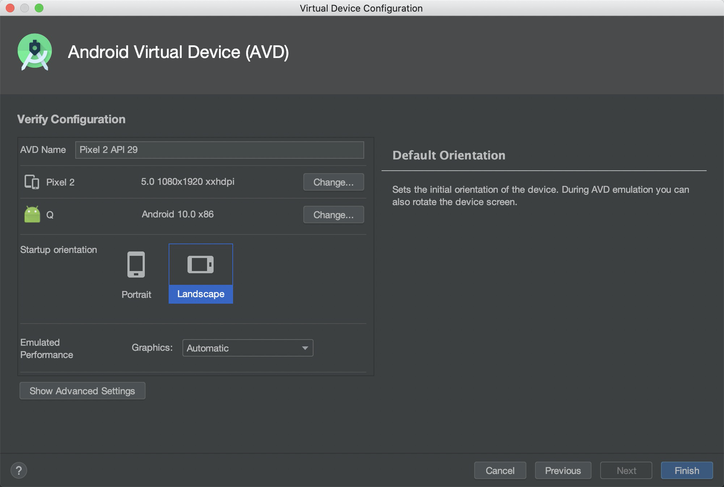
Task: Click the Finish button
Action: (687, 470)
